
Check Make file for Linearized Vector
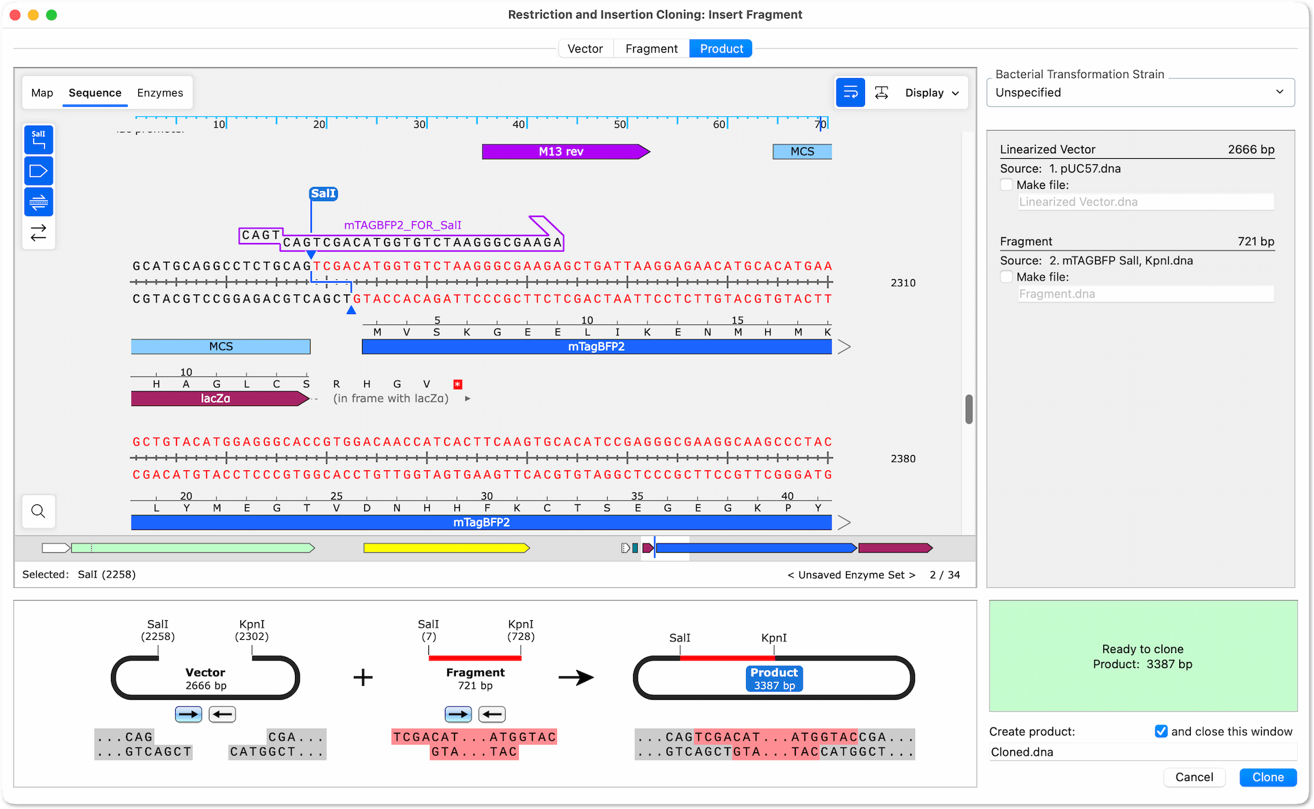coord(1006,185)
